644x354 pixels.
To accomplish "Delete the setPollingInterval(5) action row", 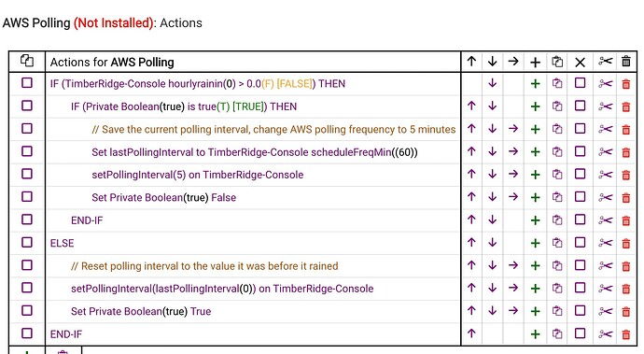I will [x=626, y=176].
